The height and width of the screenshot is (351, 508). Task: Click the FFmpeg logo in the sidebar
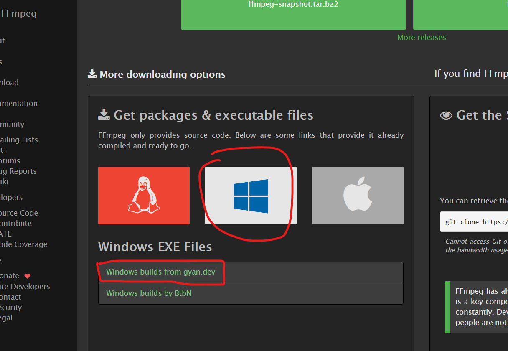[x=19, y=13]
